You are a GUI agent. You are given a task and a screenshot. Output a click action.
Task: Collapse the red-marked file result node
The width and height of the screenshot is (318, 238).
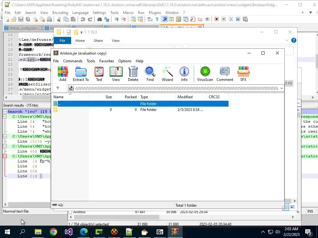coord(5,156)
